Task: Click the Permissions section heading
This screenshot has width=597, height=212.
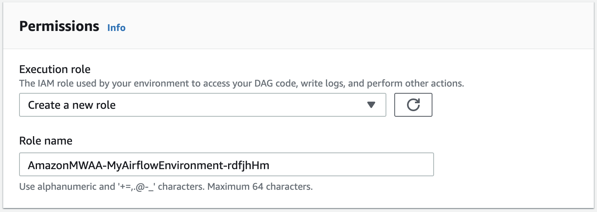Action: (x=59, y=26)
